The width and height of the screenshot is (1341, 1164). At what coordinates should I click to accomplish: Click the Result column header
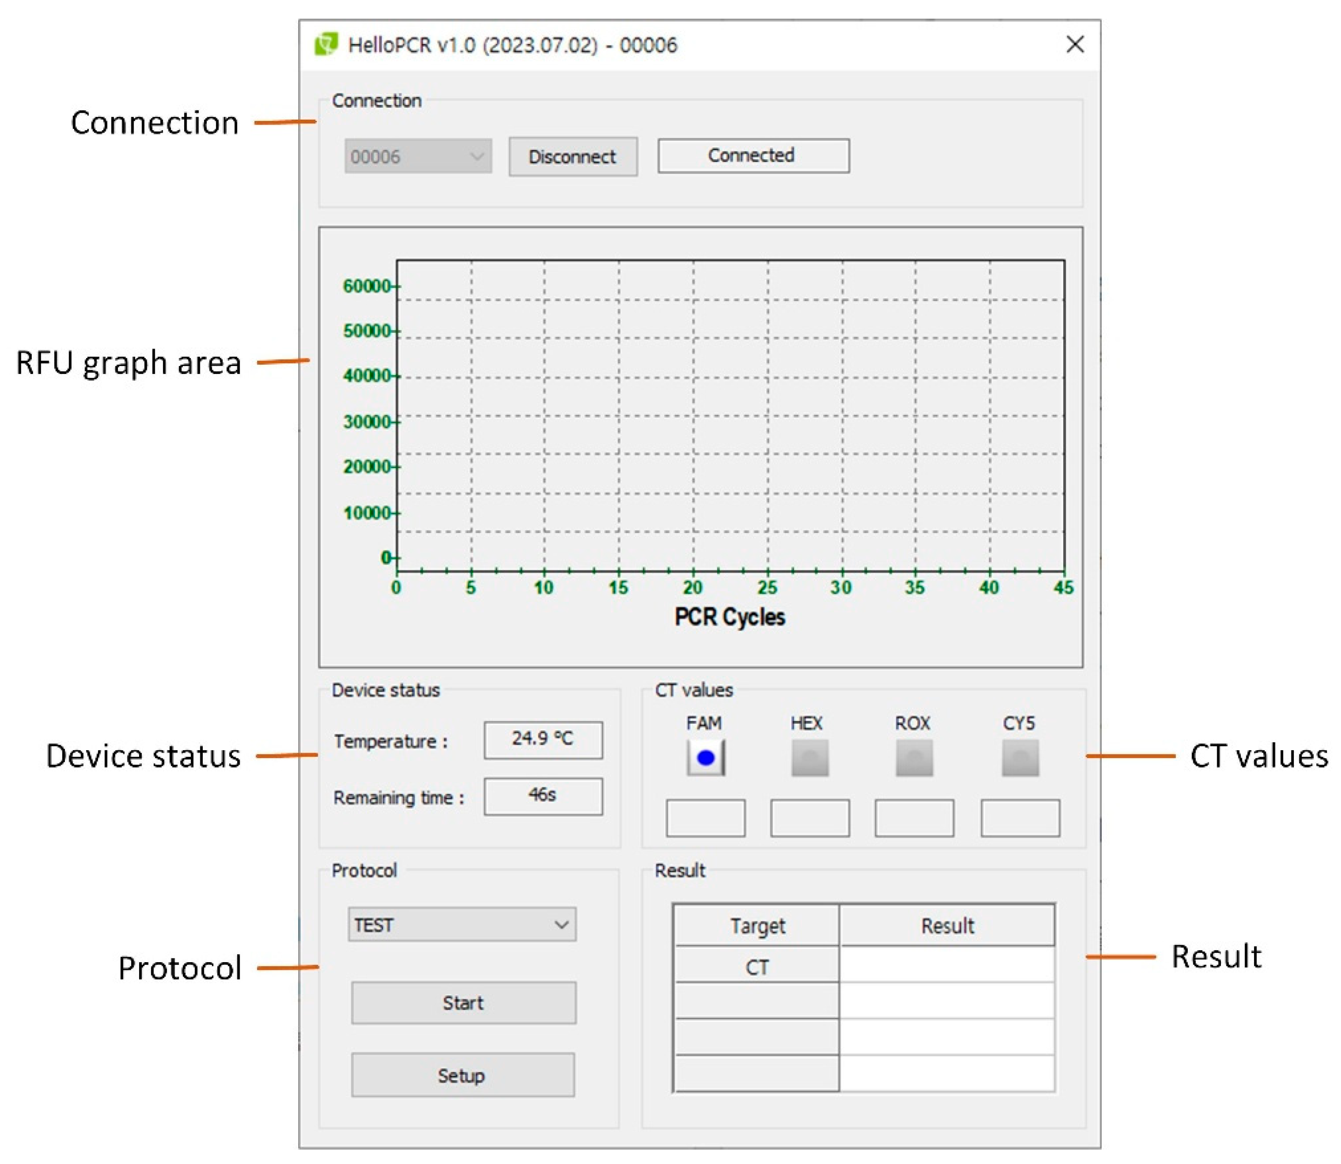point(946,926)
